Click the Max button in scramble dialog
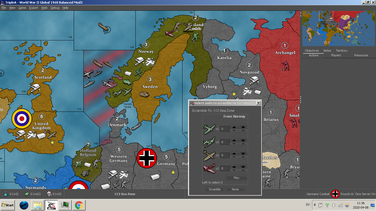 coord(236,178)
